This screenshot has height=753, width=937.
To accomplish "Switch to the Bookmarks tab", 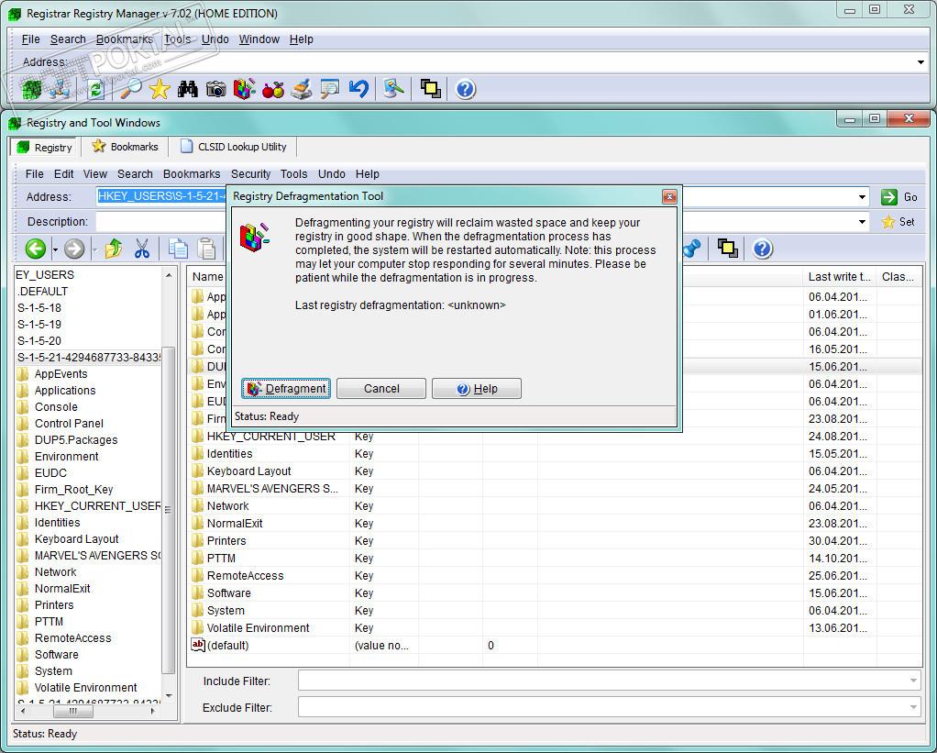I will (x=126, y=147).
